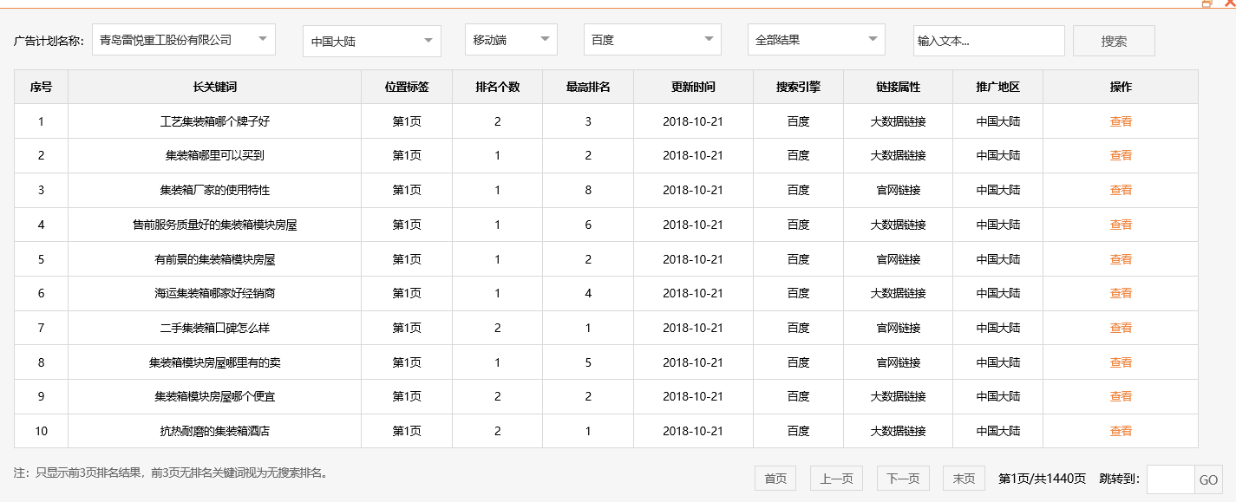Open 查看 details for 抗热耐磨的集装箱酒店

pos(1120,430)
